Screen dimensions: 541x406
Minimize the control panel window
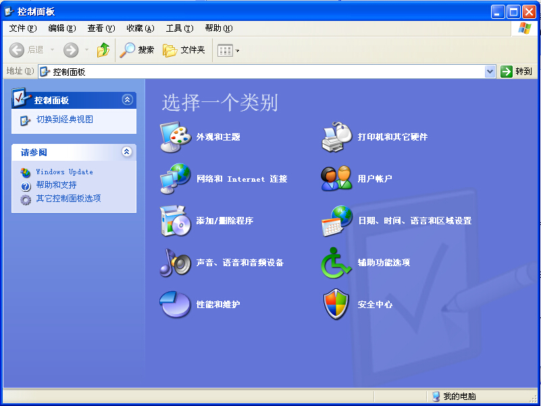point(498,12)
